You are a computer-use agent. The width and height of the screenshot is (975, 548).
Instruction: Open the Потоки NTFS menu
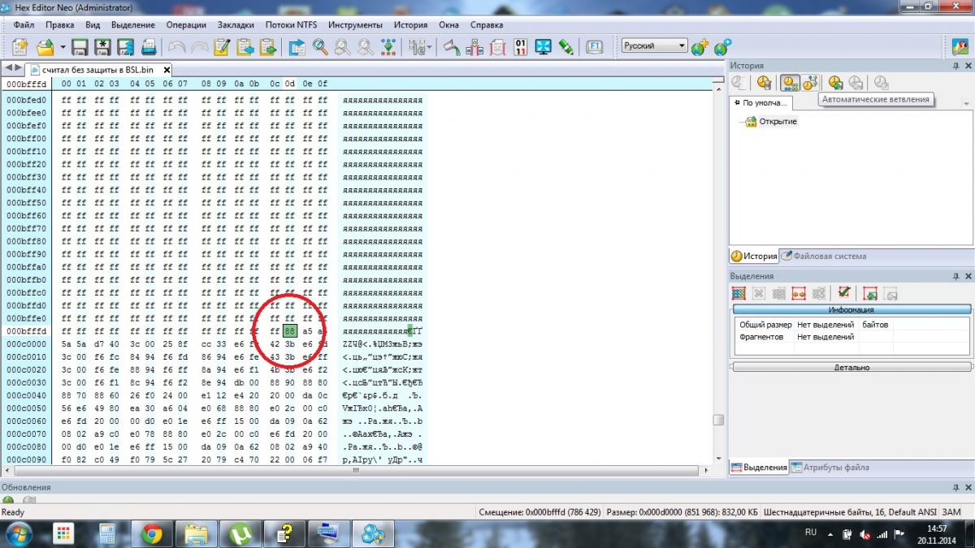coord(292,24)
